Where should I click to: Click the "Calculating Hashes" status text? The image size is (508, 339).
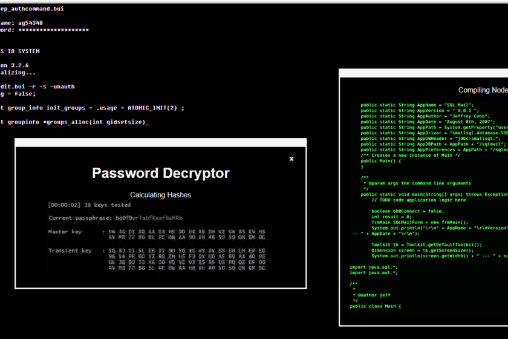click(161, 195)
